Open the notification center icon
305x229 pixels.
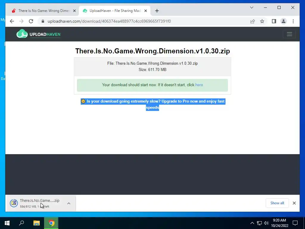295,223
